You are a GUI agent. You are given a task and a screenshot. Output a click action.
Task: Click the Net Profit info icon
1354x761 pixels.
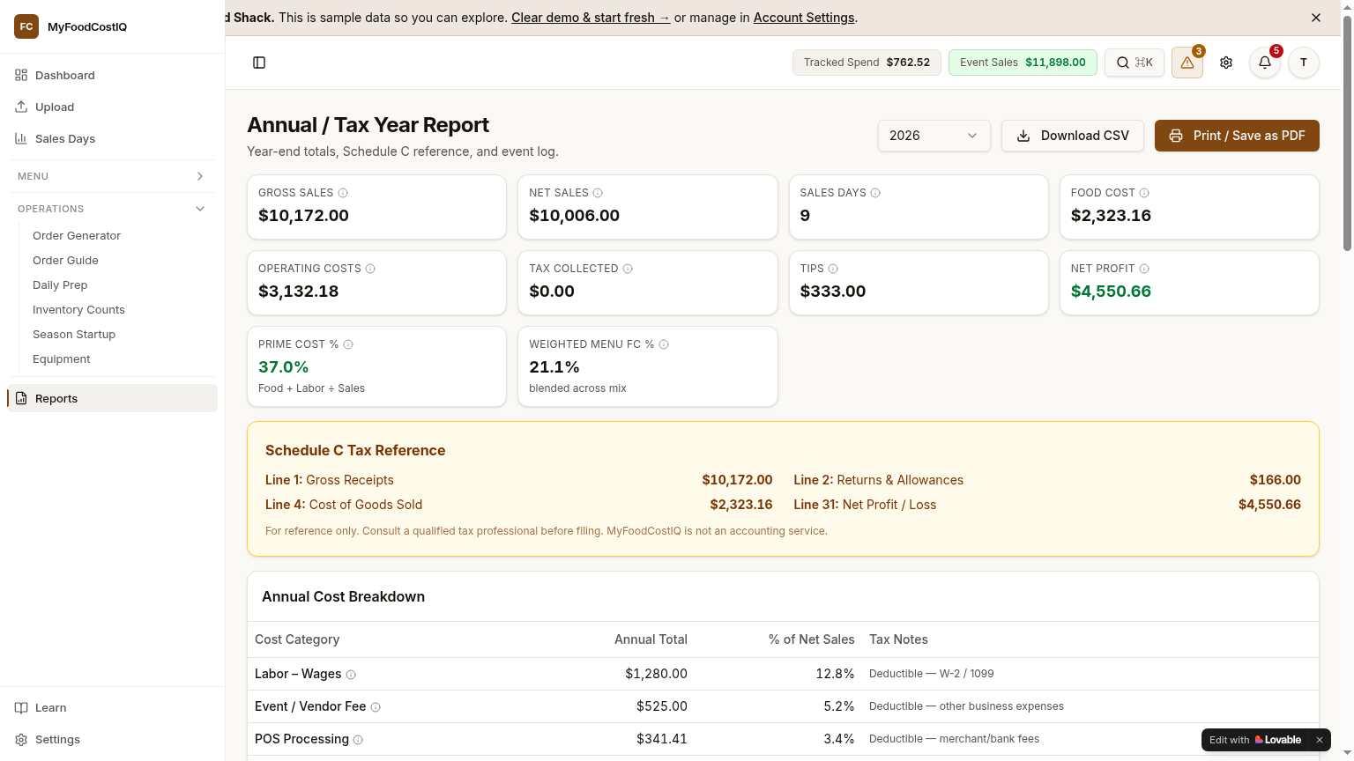click(x=1144, y=269)
